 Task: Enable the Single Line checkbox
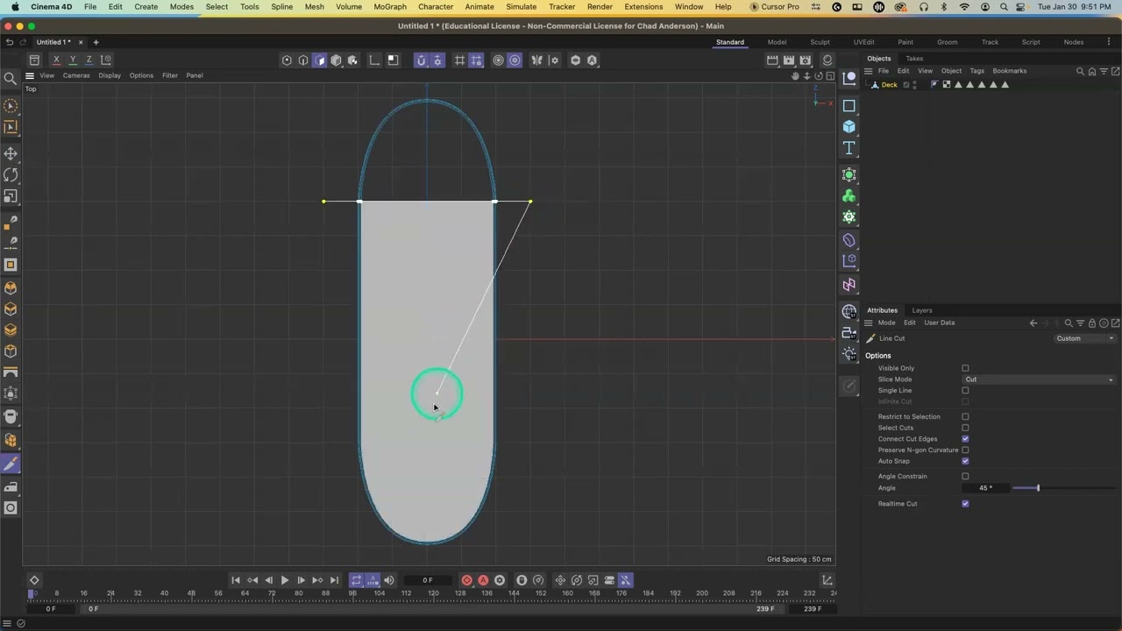[965, 391]
